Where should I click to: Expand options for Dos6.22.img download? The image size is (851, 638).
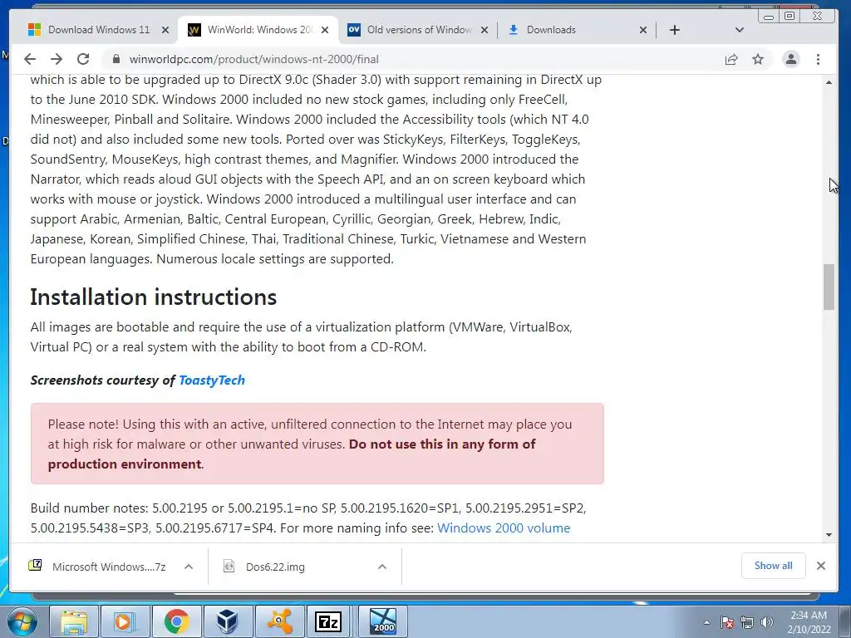click(382, 567)
